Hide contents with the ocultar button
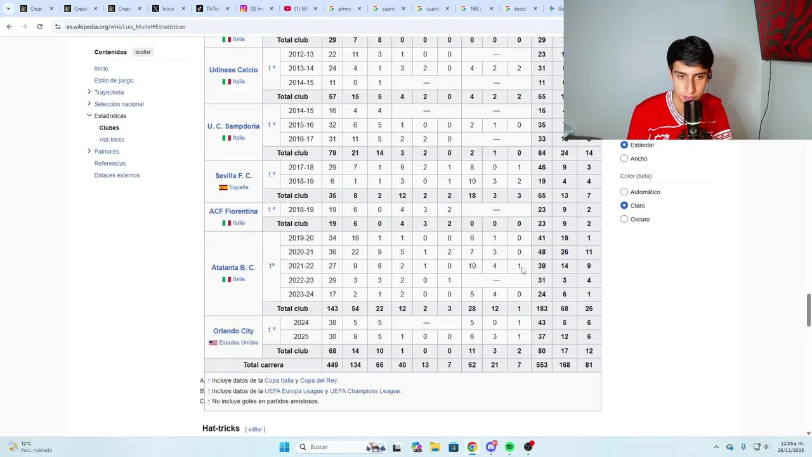 coord(143,52)
